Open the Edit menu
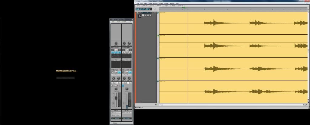The image size is (310, 125). [x=141, y=3]
